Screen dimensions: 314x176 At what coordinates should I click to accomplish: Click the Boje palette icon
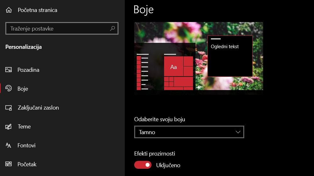pos(8,89)
